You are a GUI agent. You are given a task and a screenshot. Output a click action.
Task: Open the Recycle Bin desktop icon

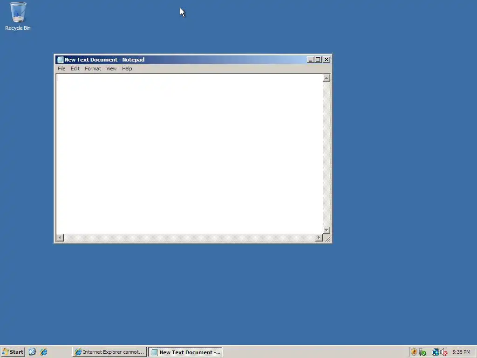click(18, 16)
